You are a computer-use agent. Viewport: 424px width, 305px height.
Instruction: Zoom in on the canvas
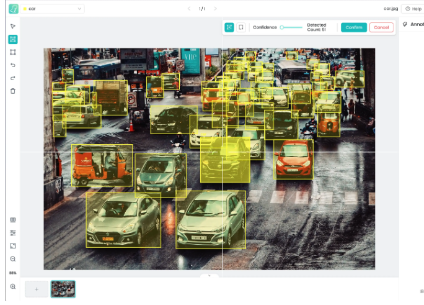13,286
